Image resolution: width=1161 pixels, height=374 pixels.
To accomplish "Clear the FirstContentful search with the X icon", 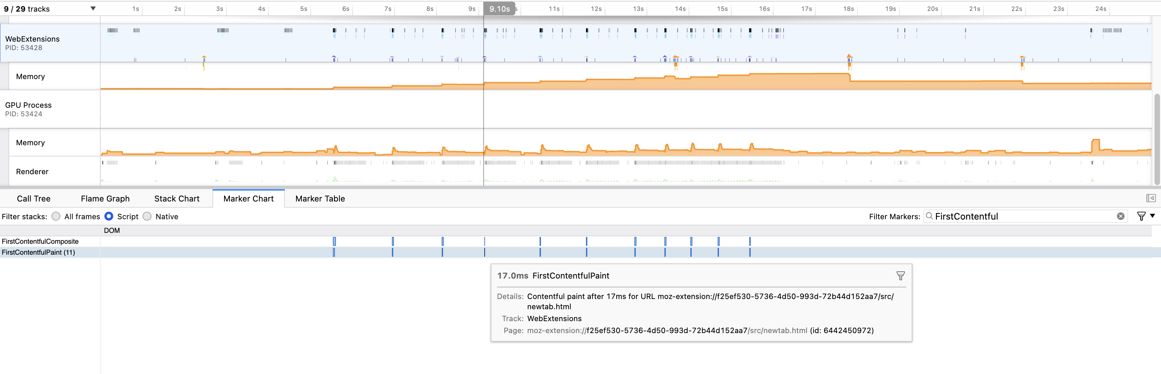I will [1121, 216].
